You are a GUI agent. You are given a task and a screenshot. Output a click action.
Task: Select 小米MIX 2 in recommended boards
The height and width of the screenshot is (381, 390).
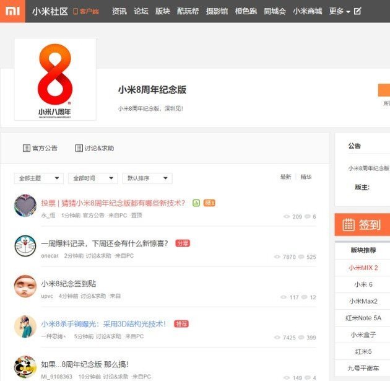[x=363, y=268]
